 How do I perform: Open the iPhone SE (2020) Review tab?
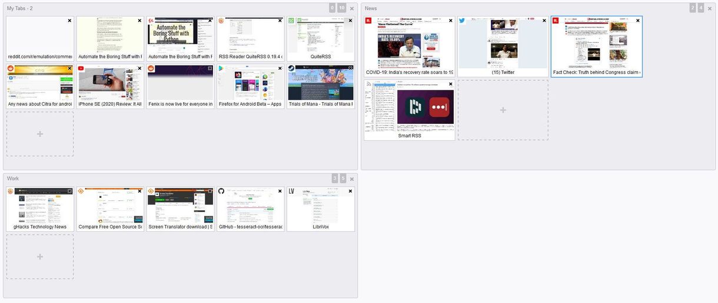(x=110, y=87)
